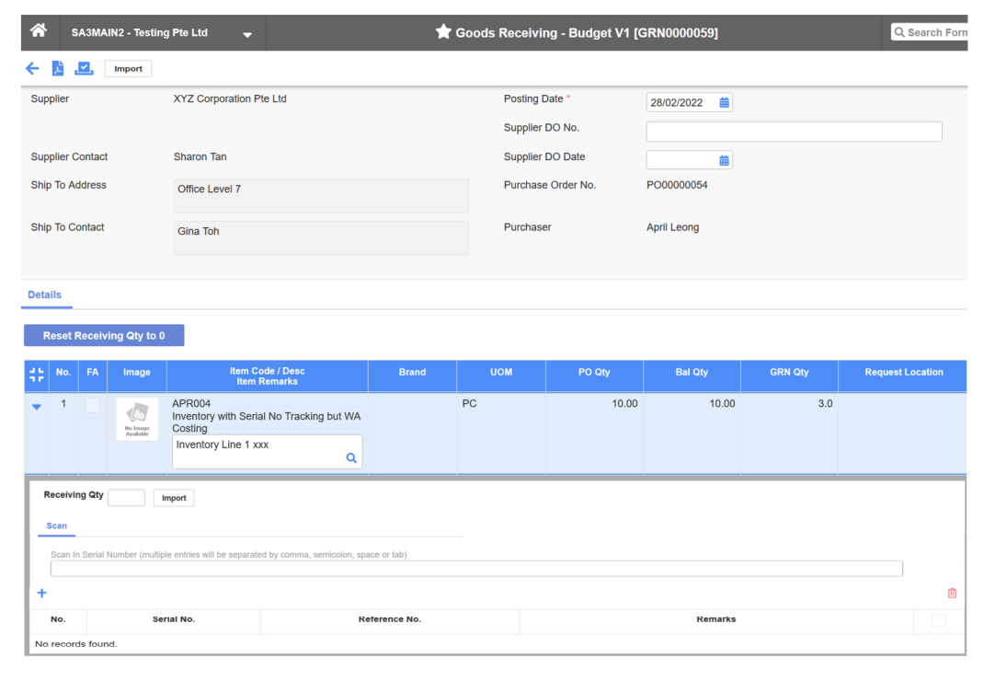Select the Scan tab
The height and width of the screenshot is (681, 984).
pos(56,525)
